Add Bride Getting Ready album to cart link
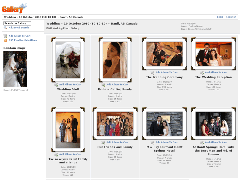The height and width of the screenshot is (180, 240). click(118, 85)
